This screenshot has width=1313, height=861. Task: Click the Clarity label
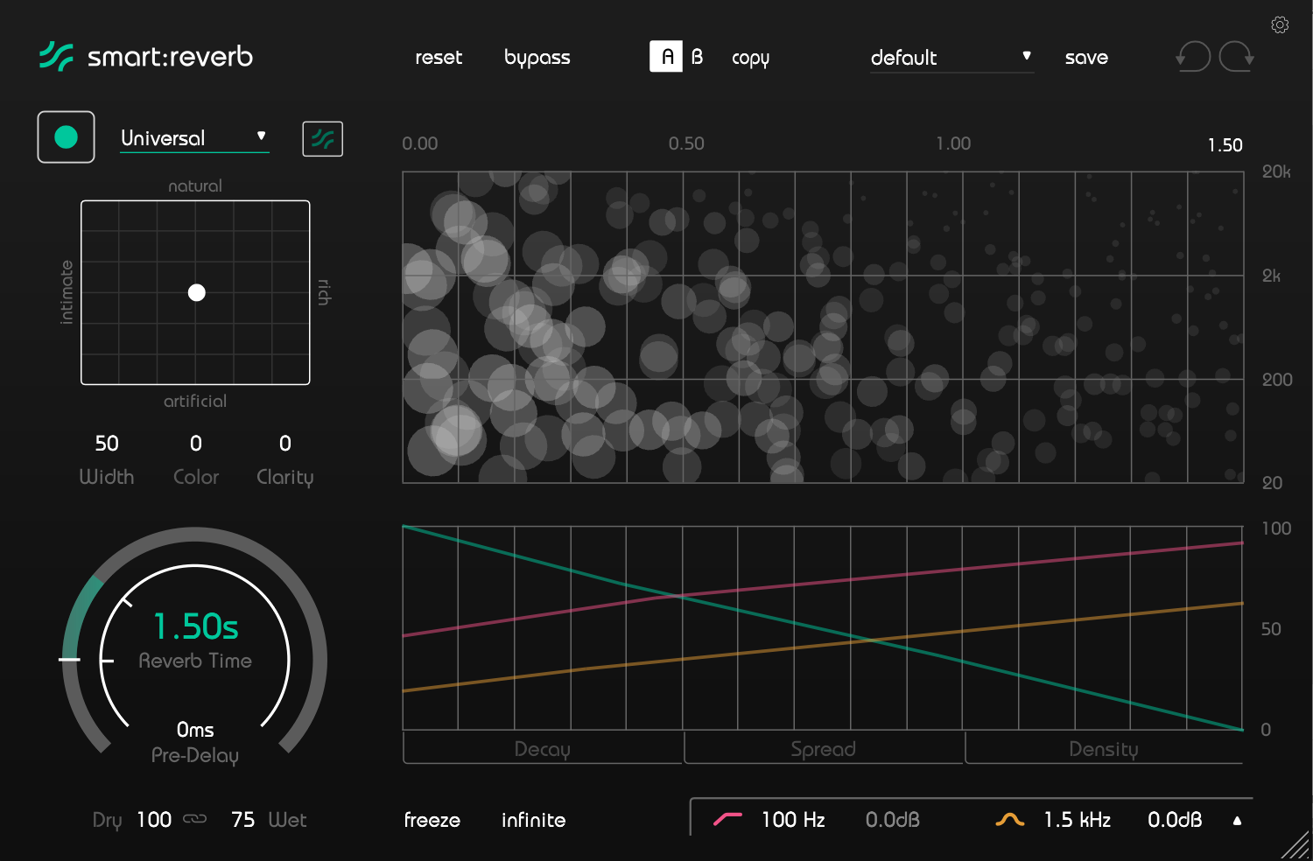point(285,478)
